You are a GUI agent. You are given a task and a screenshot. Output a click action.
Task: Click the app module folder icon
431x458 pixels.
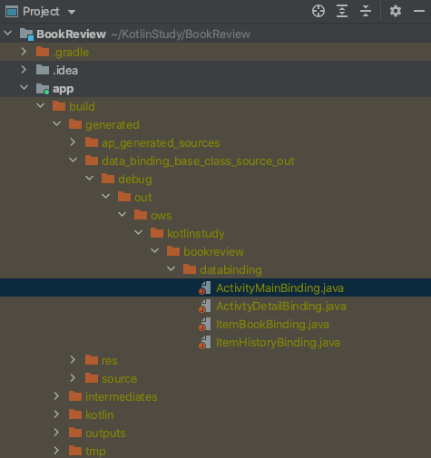pyautogui.click(x=43, y=89)
